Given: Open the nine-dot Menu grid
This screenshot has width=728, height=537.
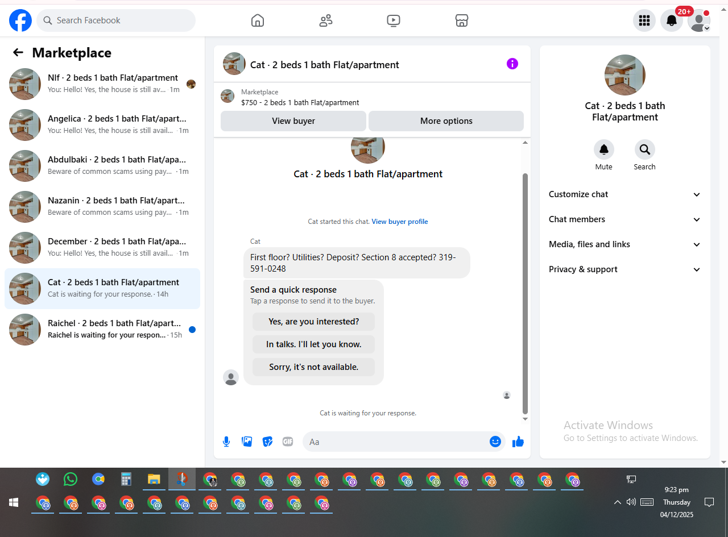Looking at the screenshot, I should [x=644, y=20].
